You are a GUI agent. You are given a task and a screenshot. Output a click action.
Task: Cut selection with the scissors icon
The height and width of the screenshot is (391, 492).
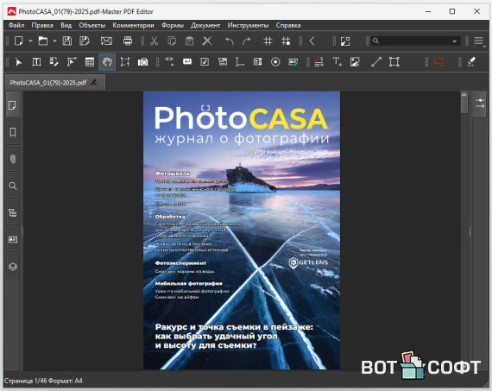click(154, 41)
